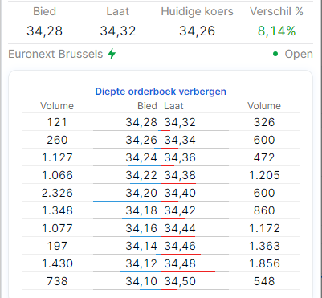This screenshot has width=322, height=298.
Task: Click the Euronext Brussels exchange label
Action: coord(55,54)
